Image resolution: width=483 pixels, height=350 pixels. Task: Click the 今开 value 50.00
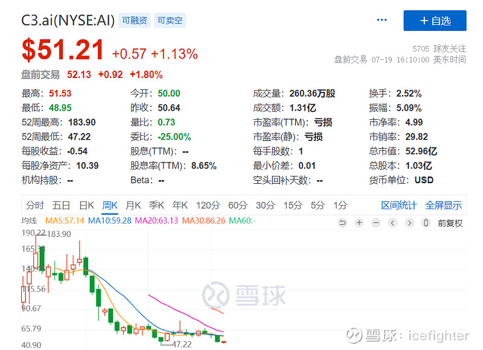click(x=169, y=94)
